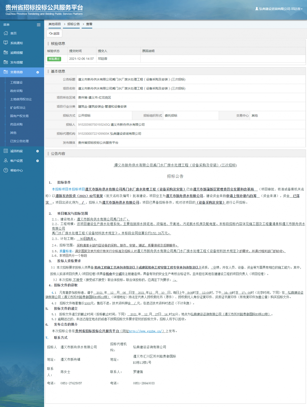Image resolution: width=307 pixels, height=407 pixels.
Task: Click the overdue reminder icon
Action: click(x=6, y=52)
